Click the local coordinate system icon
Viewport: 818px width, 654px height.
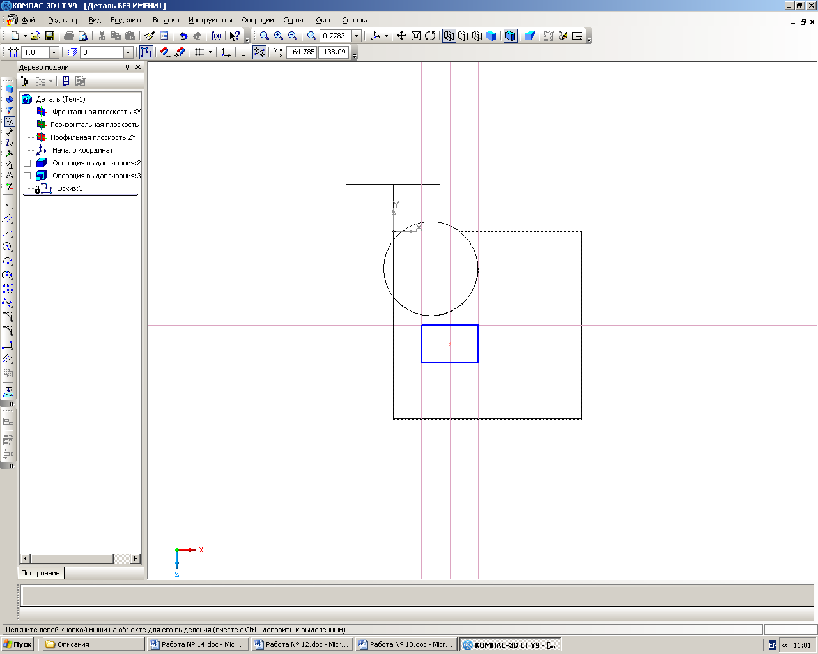[226, 52]
